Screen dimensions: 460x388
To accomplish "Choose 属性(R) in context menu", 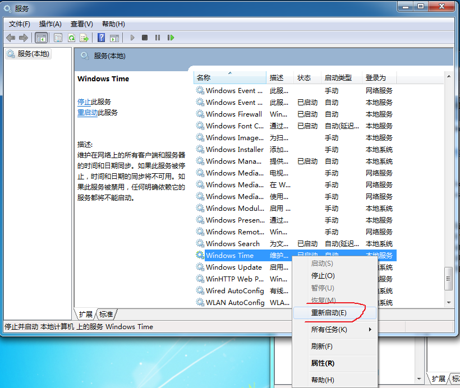I will [335, 363].
